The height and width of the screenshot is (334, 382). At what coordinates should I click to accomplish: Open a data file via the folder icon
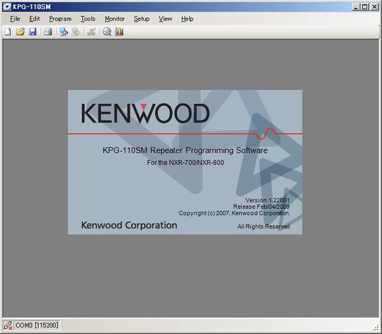coord(20,32)
